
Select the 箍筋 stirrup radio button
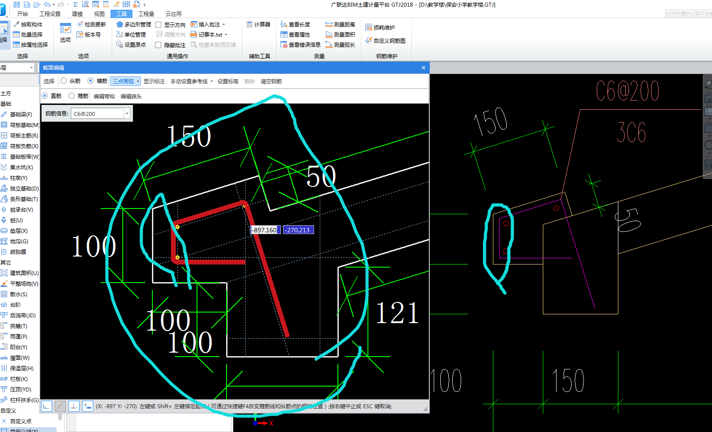click(x=72, y=96)
